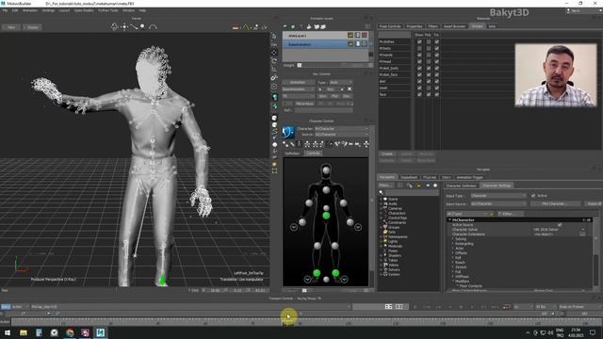Click the Groups icon in Navigator tree

(385, 227)
